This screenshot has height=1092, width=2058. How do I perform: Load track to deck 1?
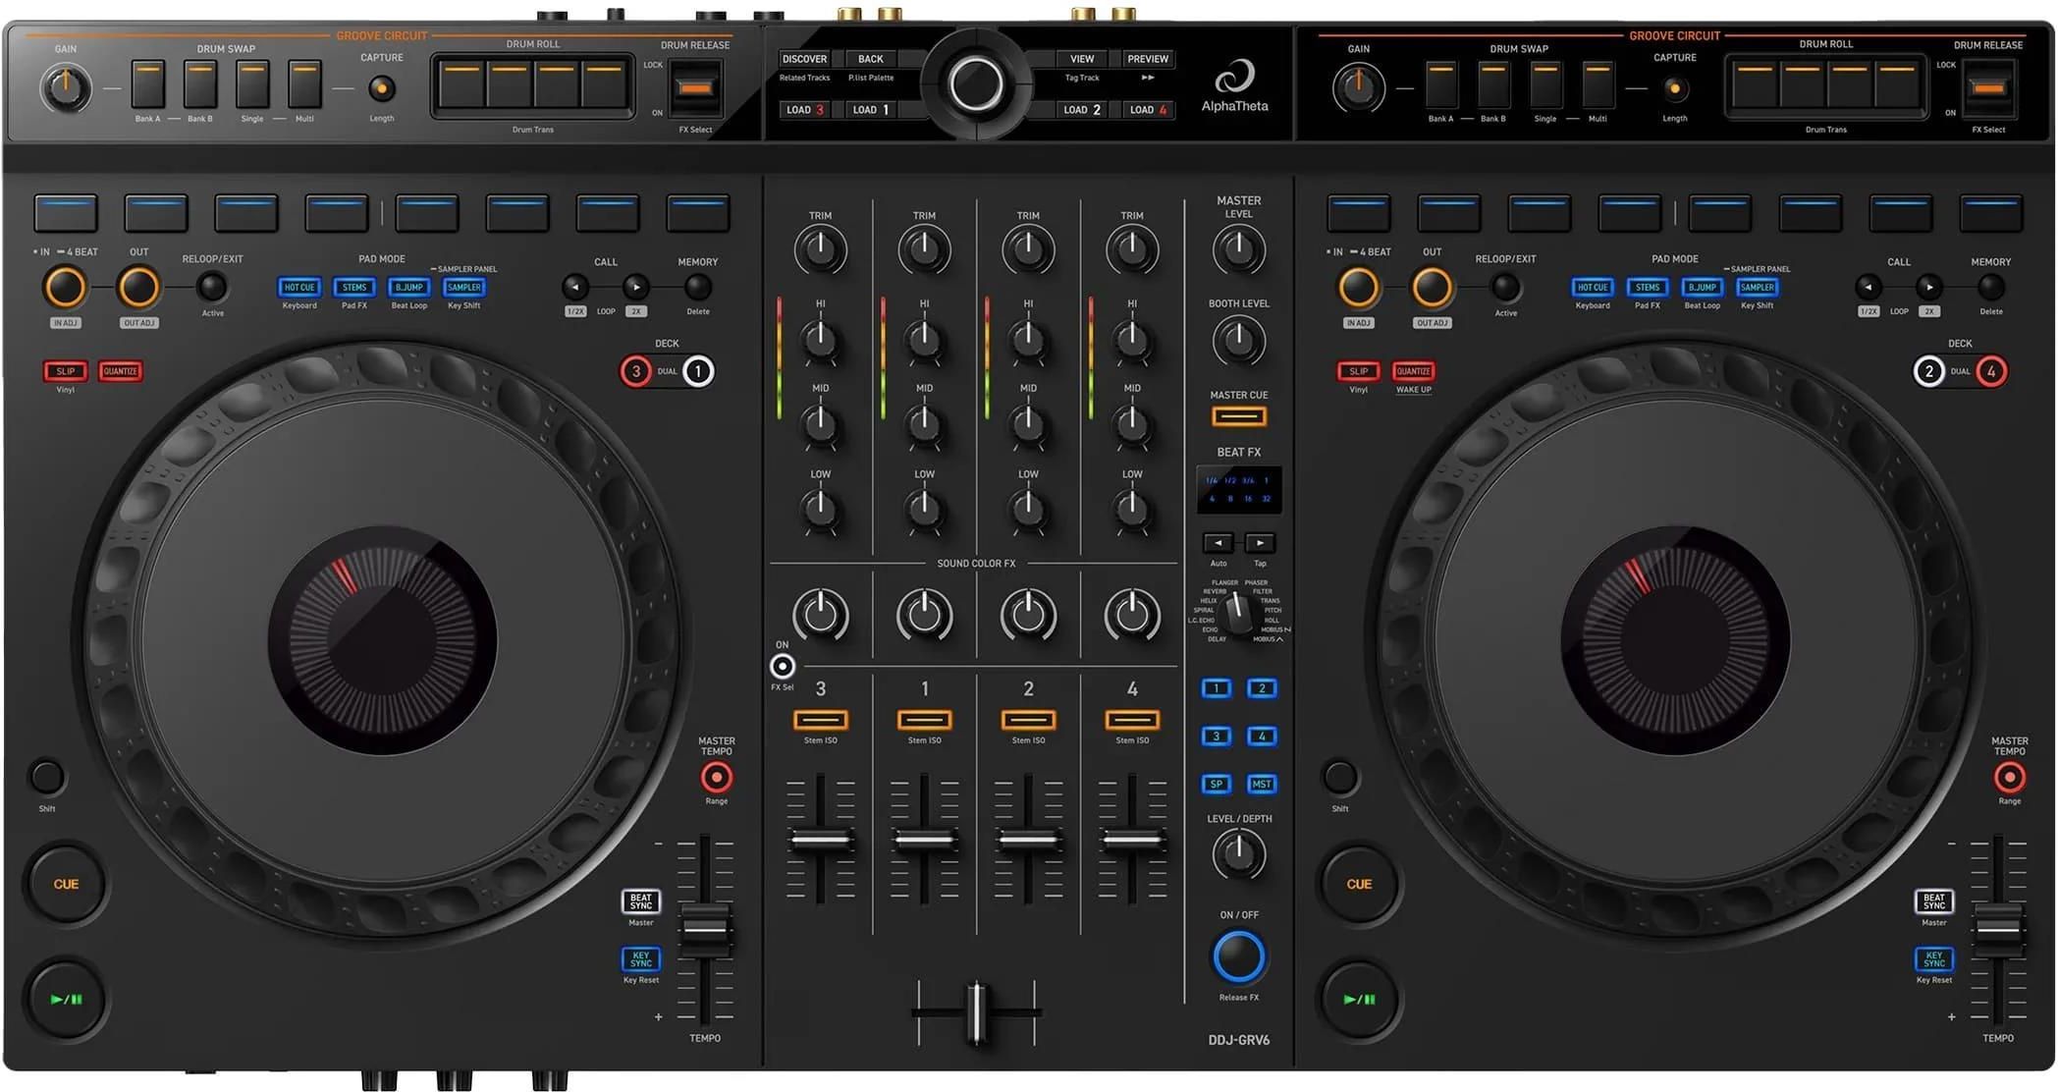[x=871, y=110]
